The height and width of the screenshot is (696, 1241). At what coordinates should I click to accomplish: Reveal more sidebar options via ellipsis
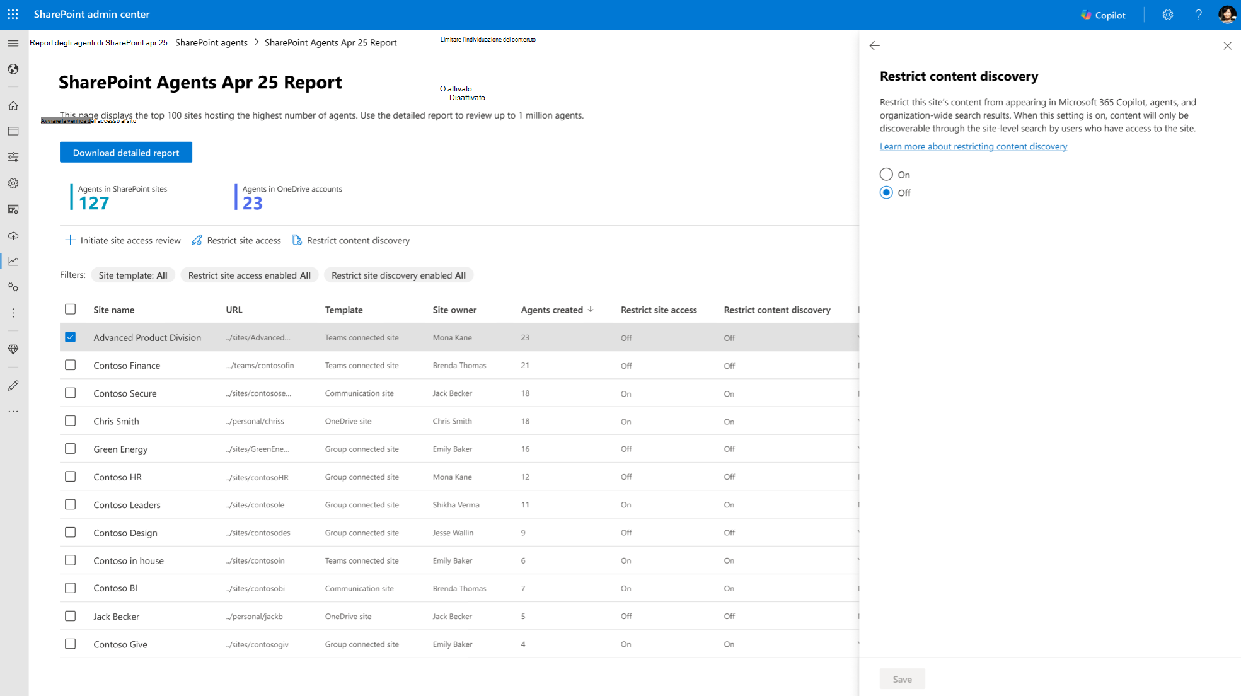tap(13, 411)
